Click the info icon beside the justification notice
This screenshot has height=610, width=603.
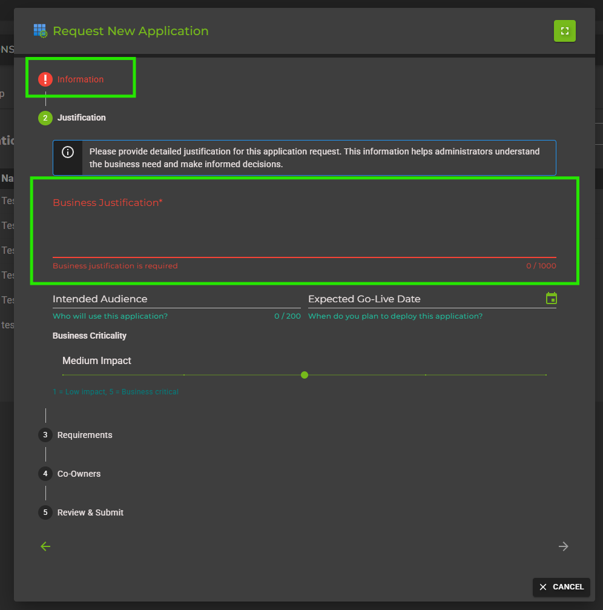pyautogui.click(x=67, y=151)
